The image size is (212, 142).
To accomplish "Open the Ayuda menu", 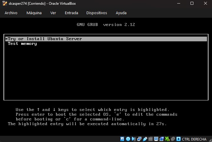I will [121, 13].
